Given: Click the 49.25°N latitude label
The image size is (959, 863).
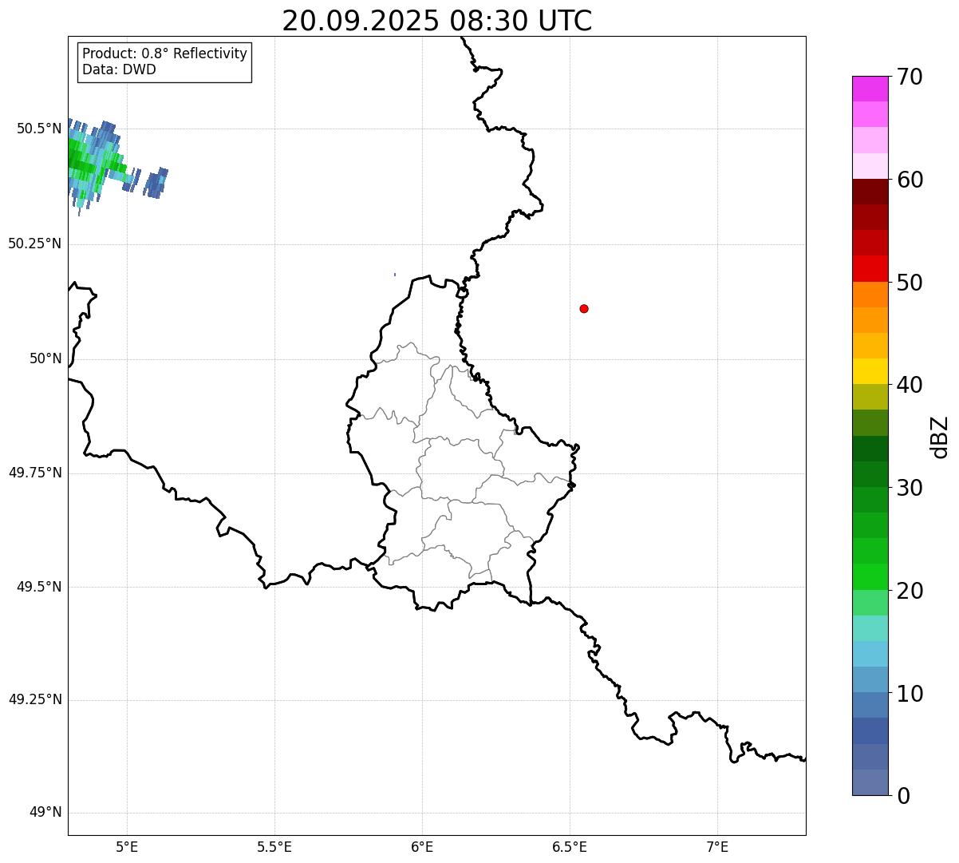Looking at the screenshot, I should (x=34, y=699).
